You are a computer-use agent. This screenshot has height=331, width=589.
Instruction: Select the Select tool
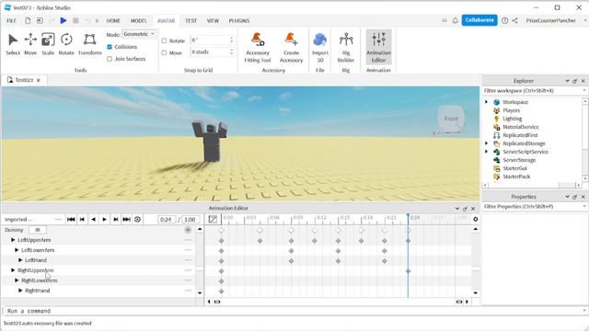(13, 44)
